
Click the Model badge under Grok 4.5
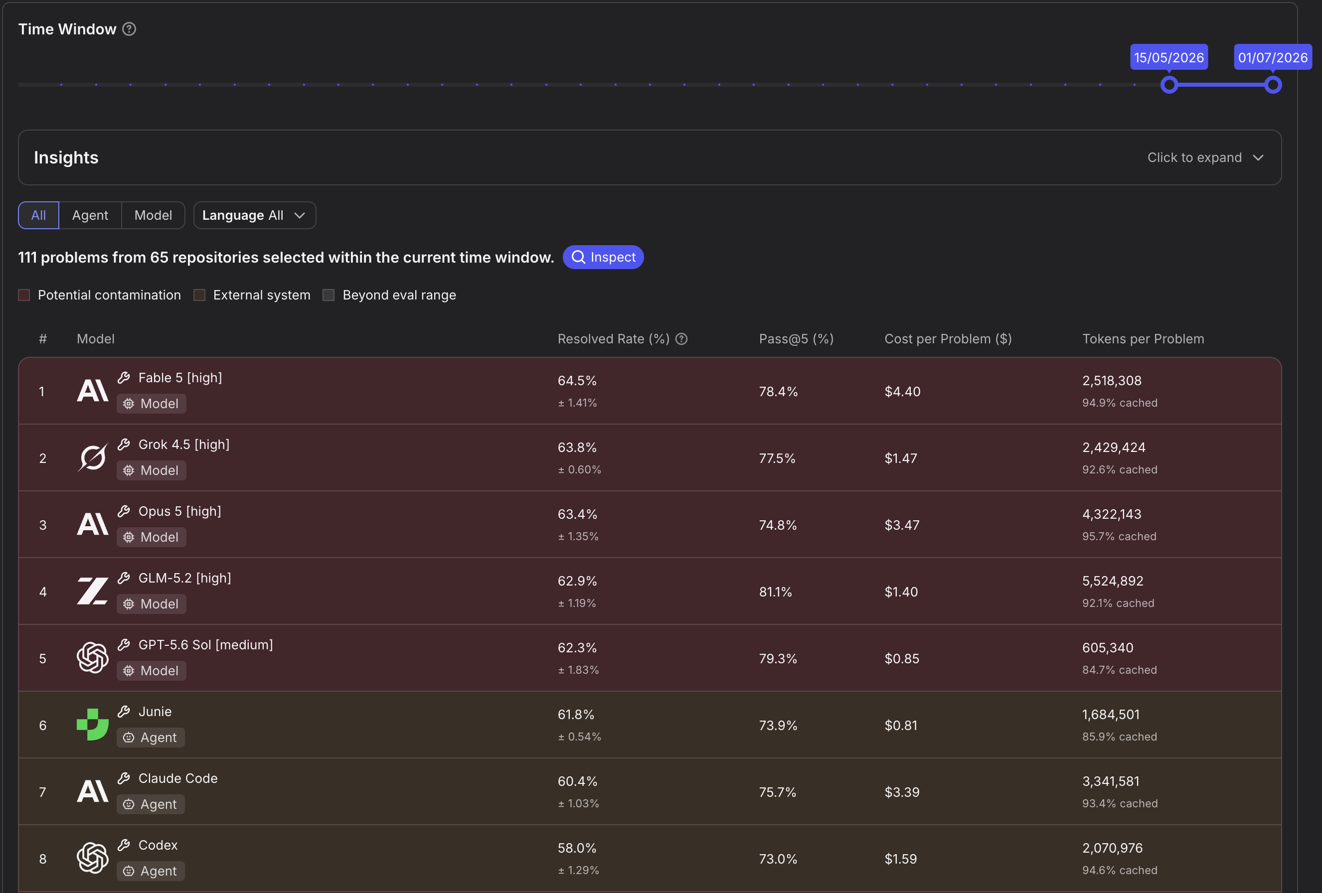(152, 470)
